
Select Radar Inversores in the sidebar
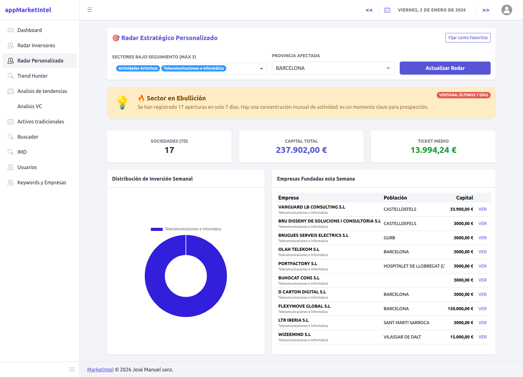point(36,45)
